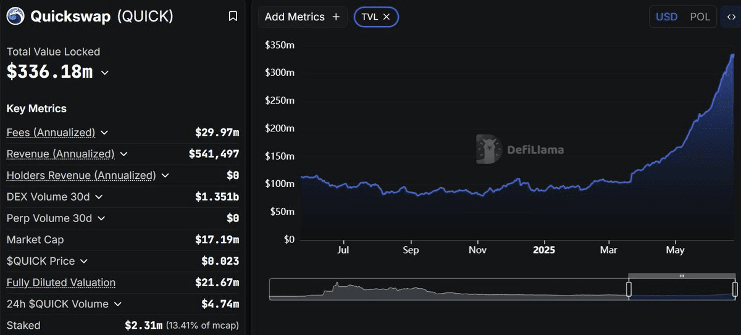Click the $541,497 revenue value
Image resolution: width=741 pixels, height=335 pixels.
(214, 154)
